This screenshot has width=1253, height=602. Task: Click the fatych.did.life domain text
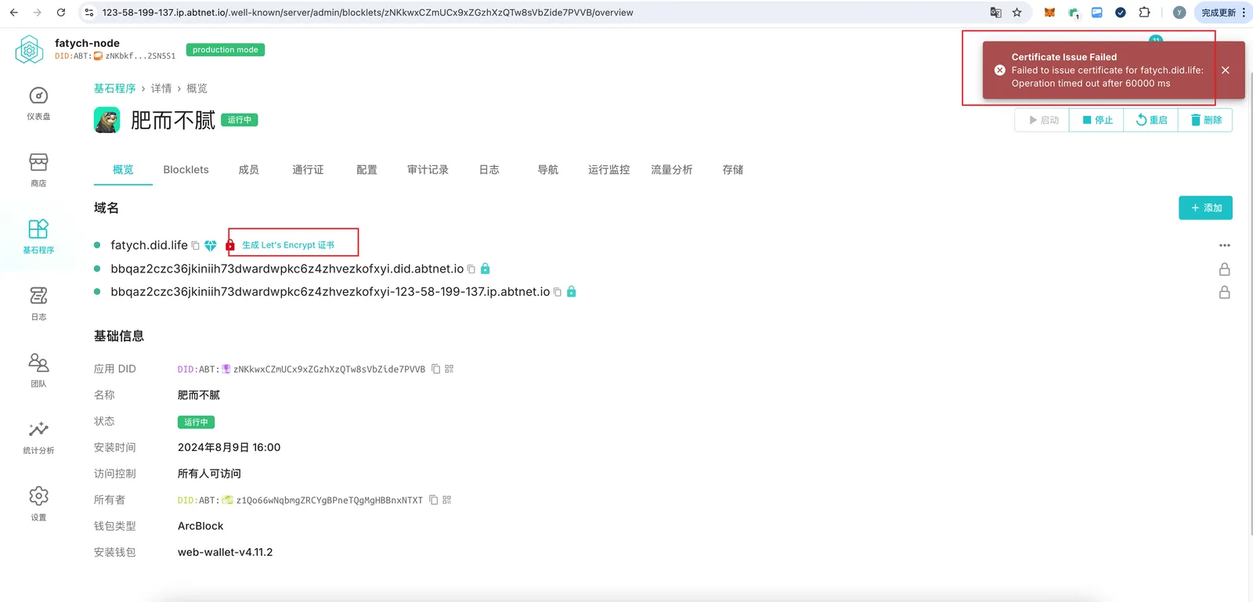(150, 246)
